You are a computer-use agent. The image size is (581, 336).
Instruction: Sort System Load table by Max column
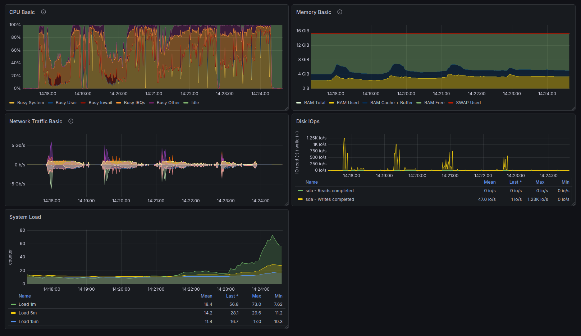pyautogui.click(x=257, y=296)
